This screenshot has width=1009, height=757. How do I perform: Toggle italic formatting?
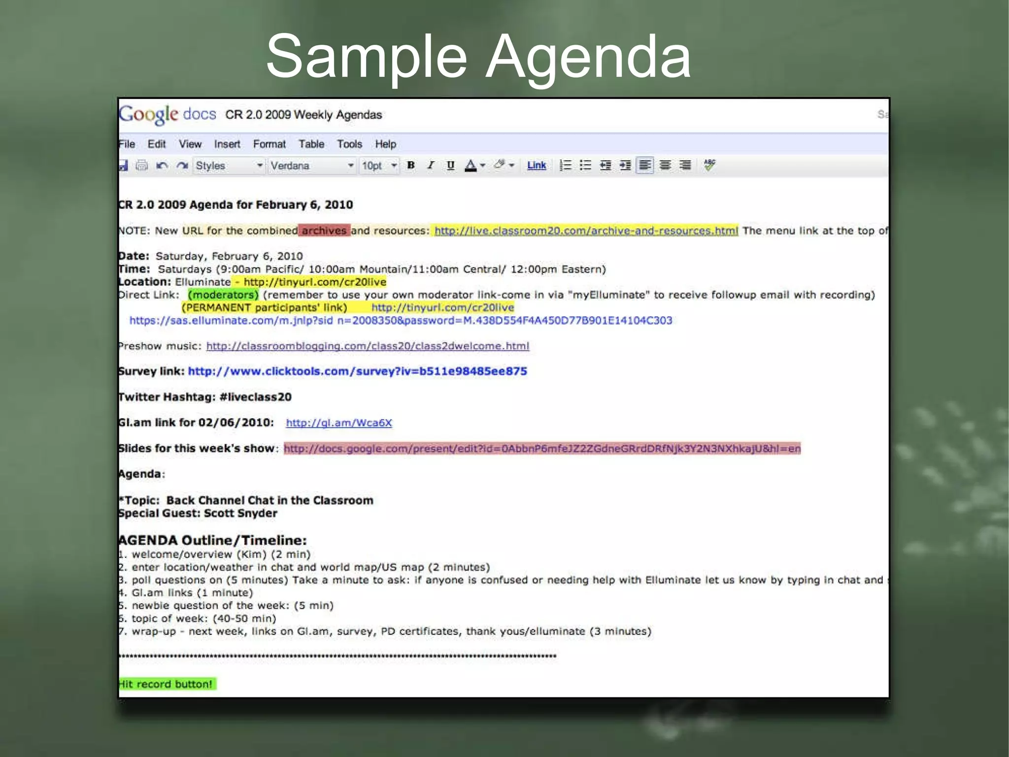(x=431, y=165)
